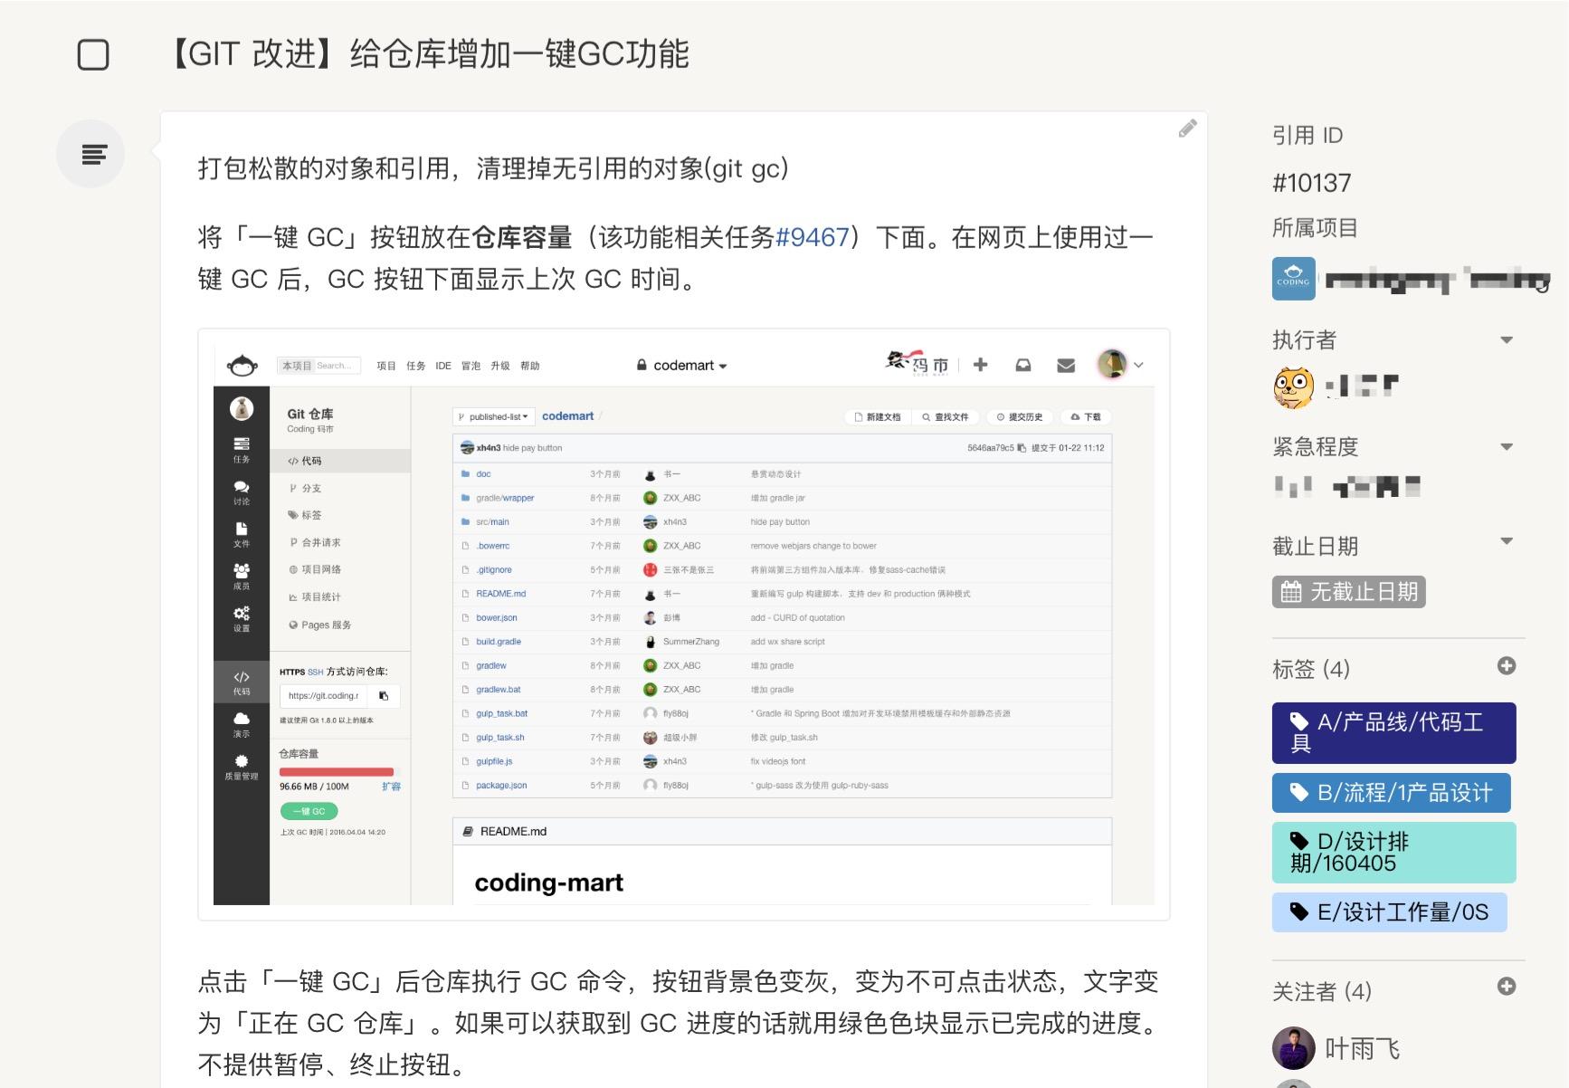Click the 设置 gear icon in sidebar
Viewport: 1569px width, 1088px height.
[242, 616]
